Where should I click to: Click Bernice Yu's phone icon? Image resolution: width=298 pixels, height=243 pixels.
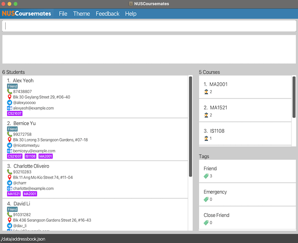coord(9,134)
